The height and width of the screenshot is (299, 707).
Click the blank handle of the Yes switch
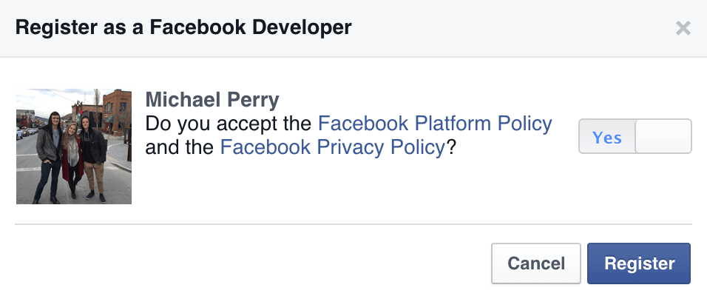pyautogui.click(x=663, y=136)
